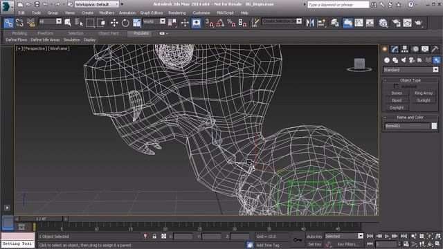This screenshot has height=249, width=443.
Task: Open the Standard category dropdown in Create panel
Action: pos(410,70)
